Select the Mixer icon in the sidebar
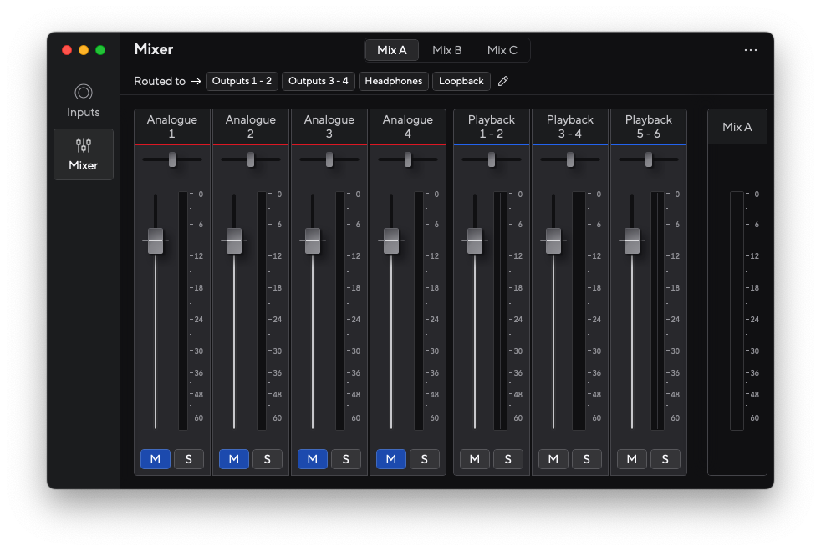Image resolution: width=821 pixels, height=551 pixels. click(83, 154)
